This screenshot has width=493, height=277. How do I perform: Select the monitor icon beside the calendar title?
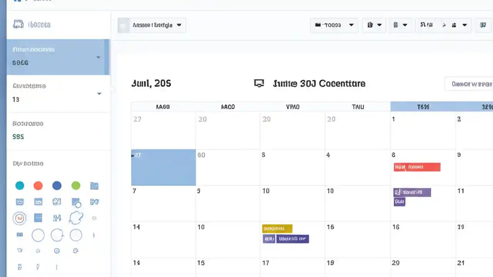pyautogui.click(x=259, y=83)
